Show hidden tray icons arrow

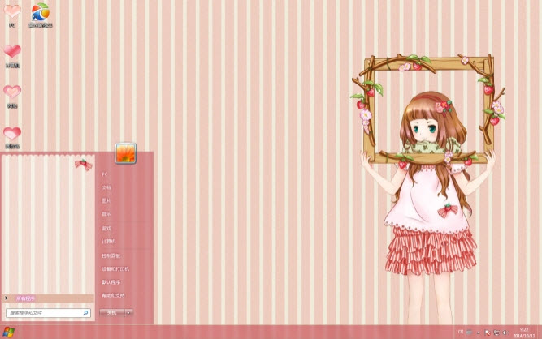coord(479,333)
